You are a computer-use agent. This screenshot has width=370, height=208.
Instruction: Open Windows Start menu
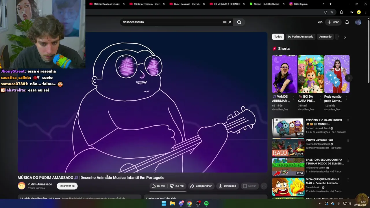pyautogui.click(x=164, y=203)
